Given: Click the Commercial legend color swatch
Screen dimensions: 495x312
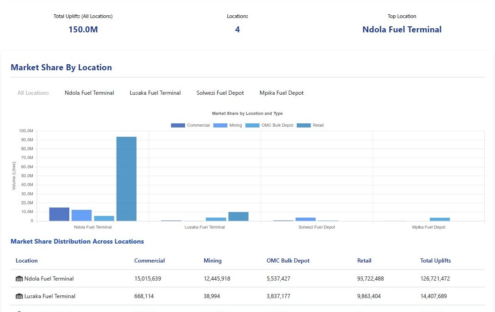Looking at the screenshot, I should tap(178, 125).
